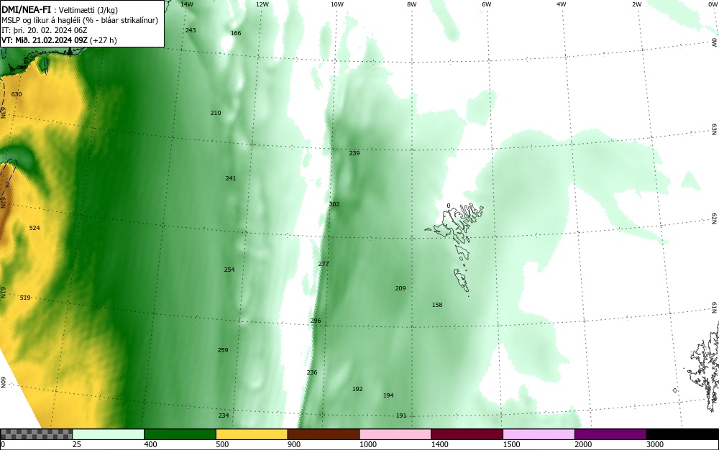Click the lilac 1500–2000 legend swatch
This screenshot has height=450, width=719.
[539, 434]
